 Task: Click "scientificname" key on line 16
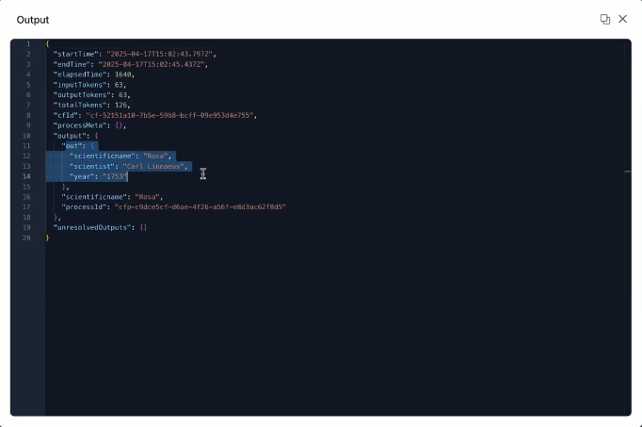[x=94, y=197]
